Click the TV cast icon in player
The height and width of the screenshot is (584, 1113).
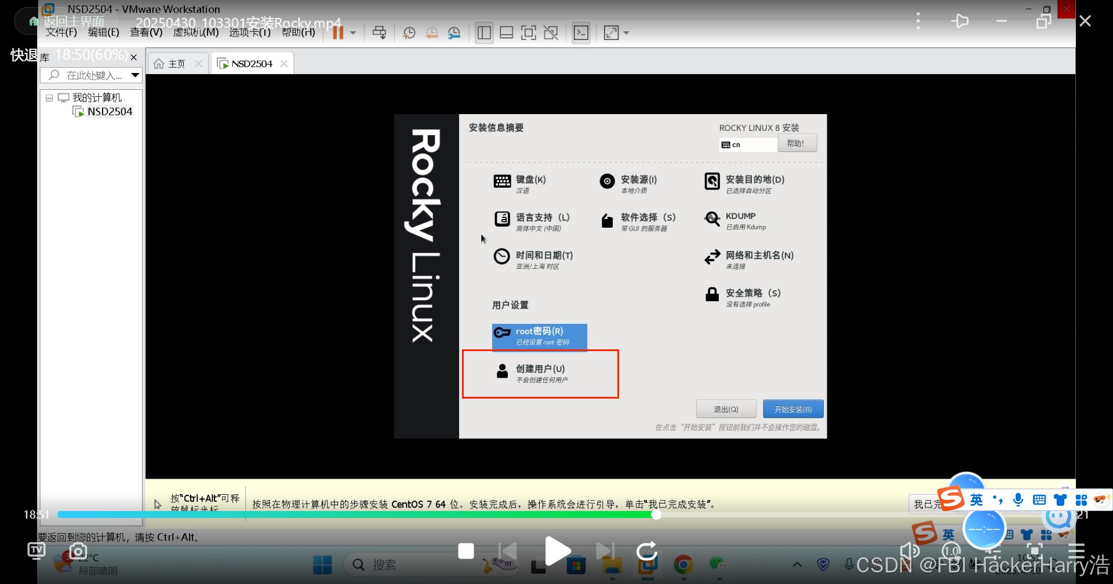tap(37, 550)
